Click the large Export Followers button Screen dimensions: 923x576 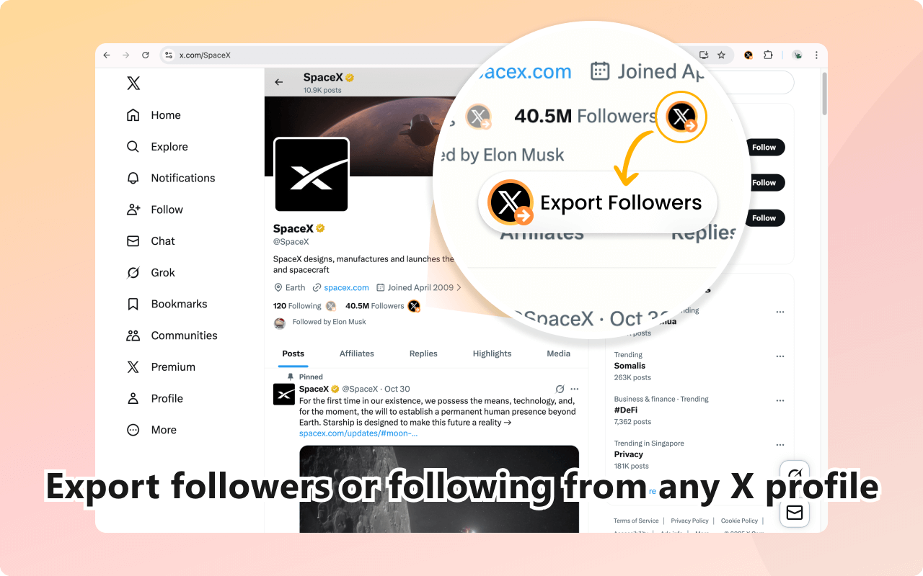(597, 203)
